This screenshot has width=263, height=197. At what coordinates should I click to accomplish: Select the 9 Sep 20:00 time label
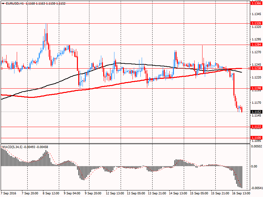pos(92,193)
